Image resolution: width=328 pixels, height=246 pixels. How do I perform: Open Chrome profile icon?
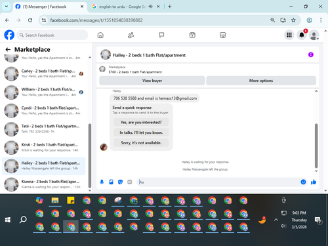click(x=309, y=20)
